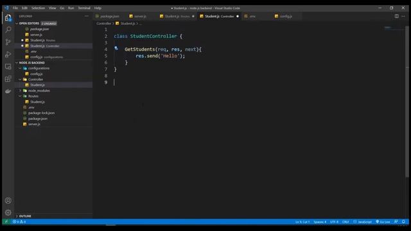Viewport: 411px width, 231px height.
Task: Open the View menu
Action: (52, 8)
